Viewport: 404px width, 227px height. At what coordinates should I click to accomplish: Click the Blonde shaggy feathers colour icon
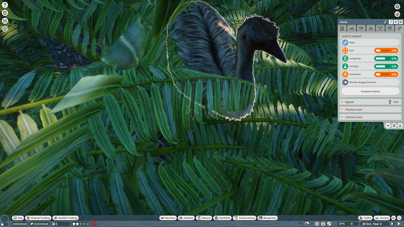[x=345, y=82]
